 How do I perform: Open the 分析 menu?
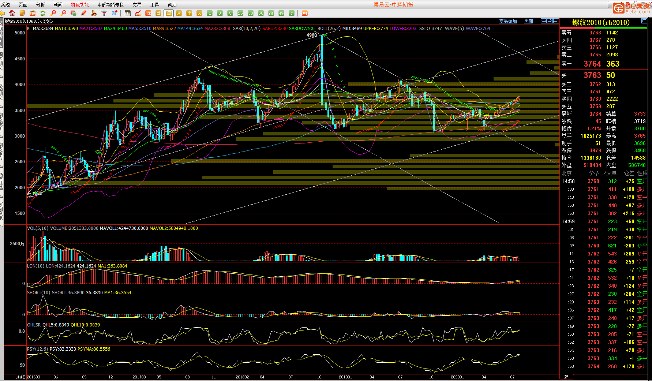pos(40,5)
